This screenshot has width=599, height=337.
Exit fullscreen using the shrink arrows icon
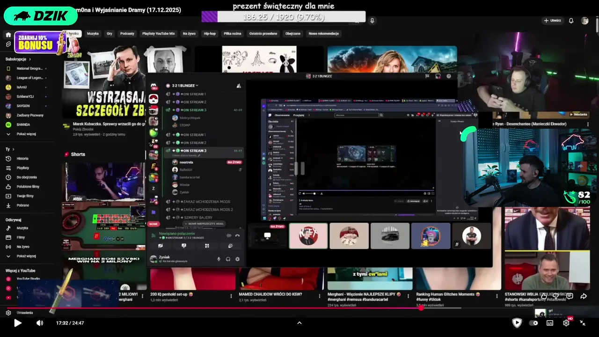click(x=583, y=323)
